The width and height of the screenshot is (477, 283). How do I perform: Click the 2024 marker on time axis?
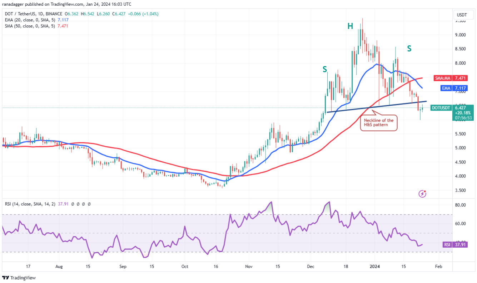(x=374, y=266)
